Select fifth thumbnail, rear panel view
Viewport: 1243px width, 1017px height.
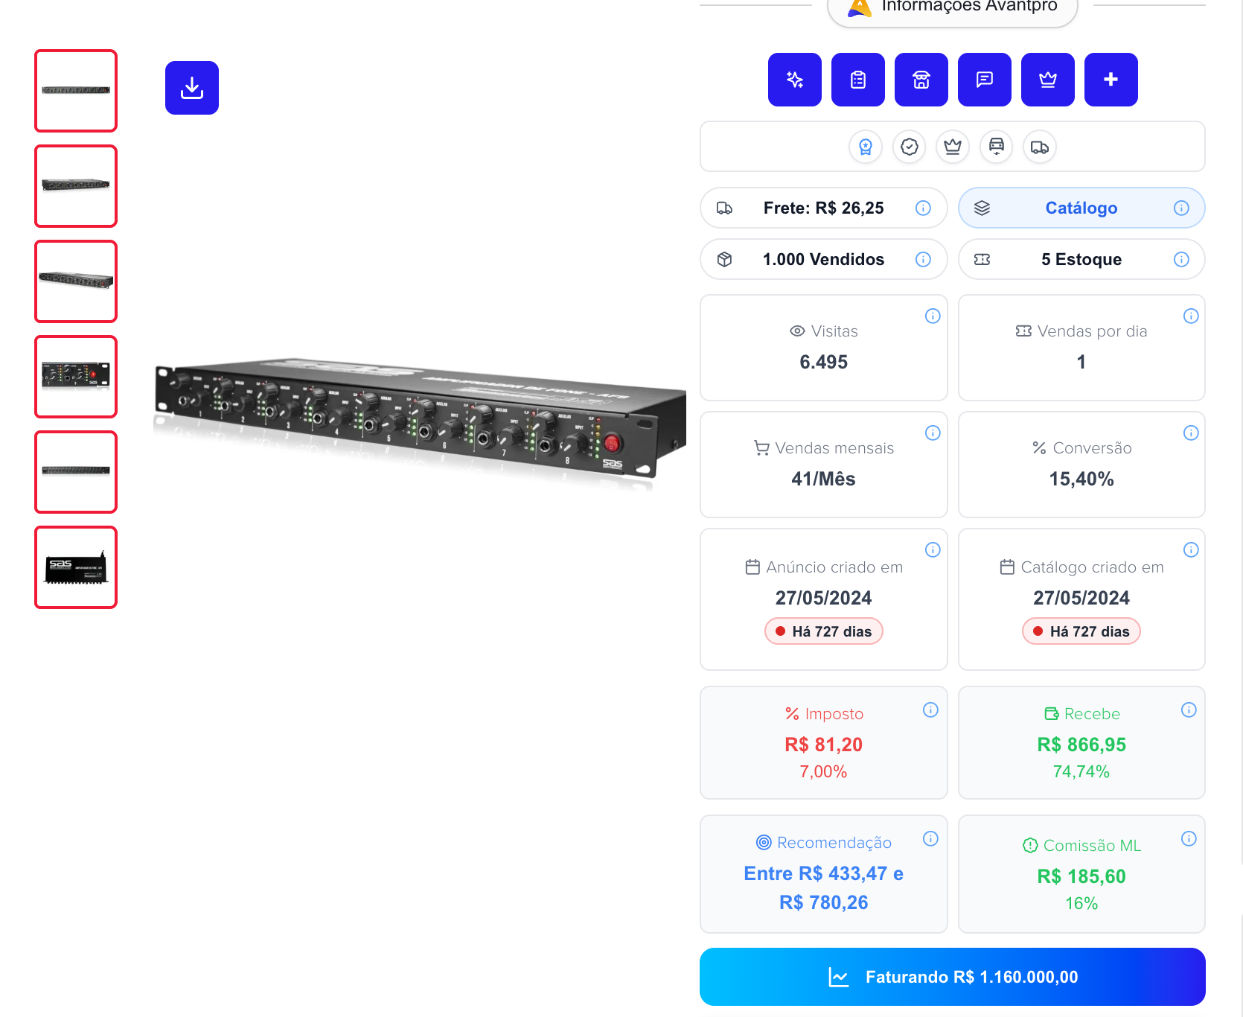click(x=76, y=472)
